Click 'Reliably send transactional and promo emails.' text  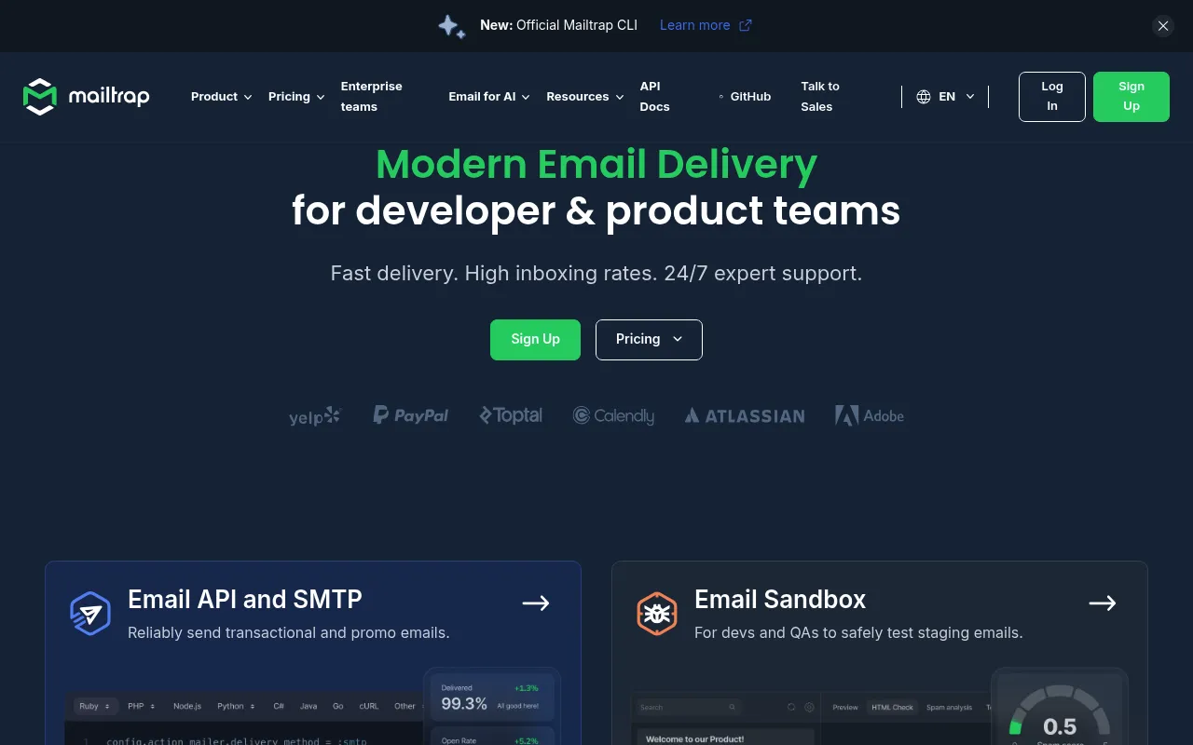click(x=289, y=633)
